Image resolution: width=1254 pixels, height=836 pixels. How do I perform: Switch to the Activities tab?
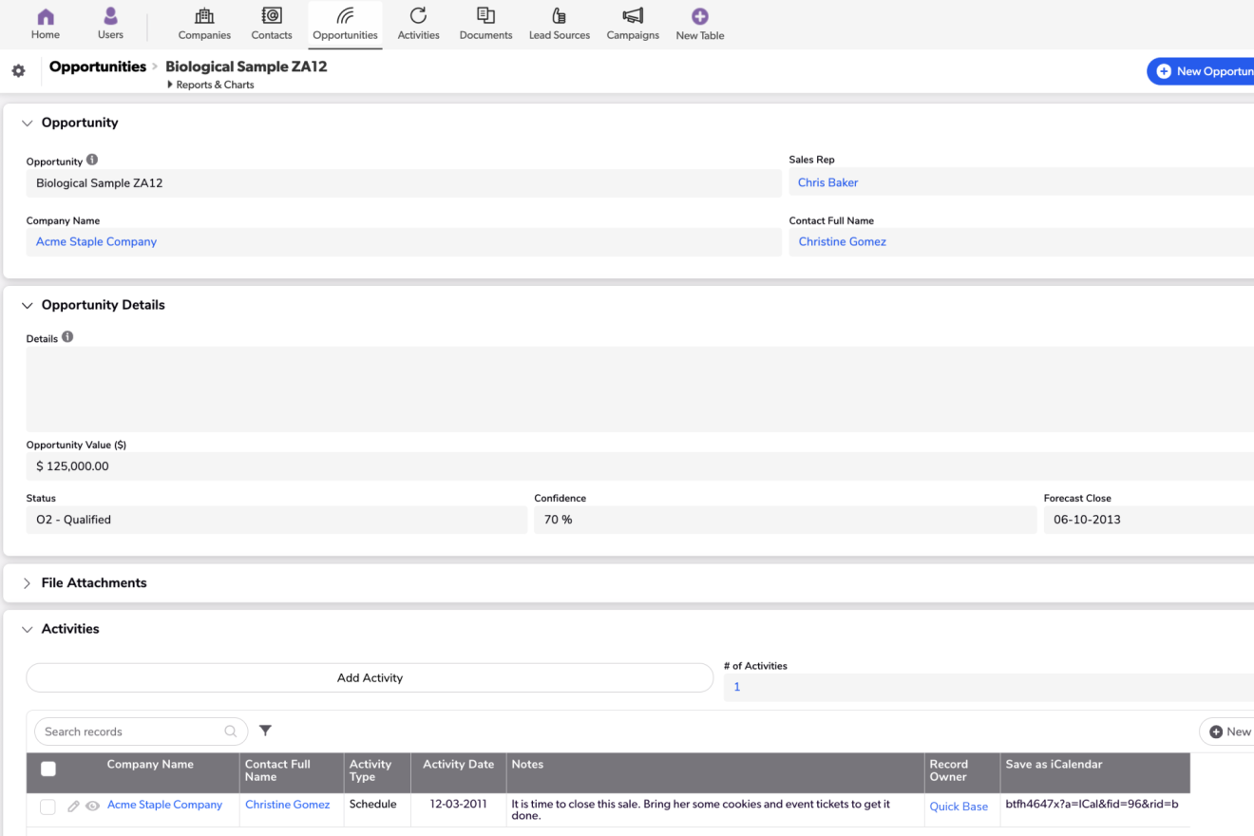click(x=418, y=25)
